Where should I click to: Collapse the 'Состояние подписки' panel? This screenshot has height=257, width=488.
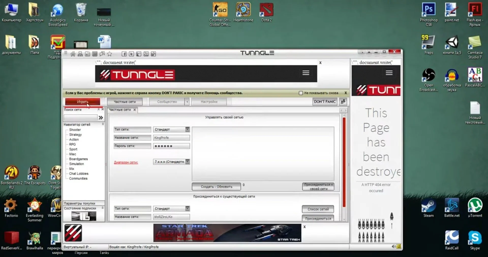(x=103, y=208)
